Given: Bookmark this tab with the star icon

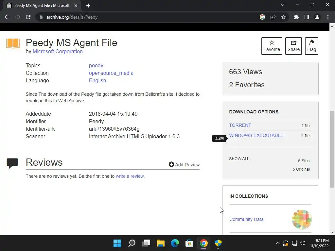Looking at the screenshot, I should (283, 17).
